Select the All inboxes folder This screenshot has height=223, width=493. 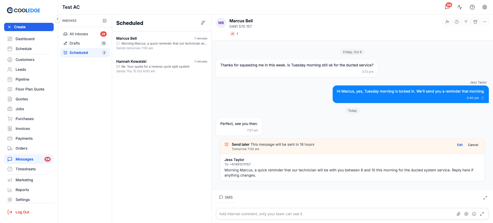[85, 34]
